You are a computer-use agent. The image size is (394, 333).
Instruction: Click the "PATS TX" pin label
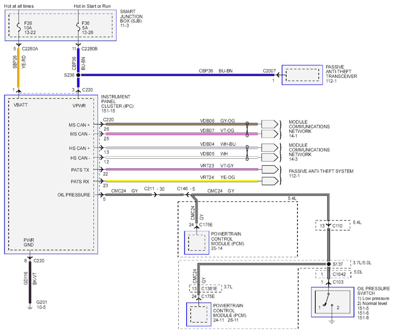[80, 170]
